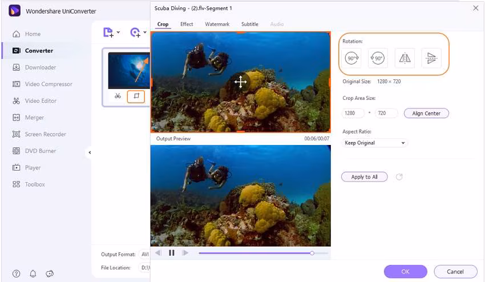Confirm with the OK button

pyautogui.click(x=406, y=272)
